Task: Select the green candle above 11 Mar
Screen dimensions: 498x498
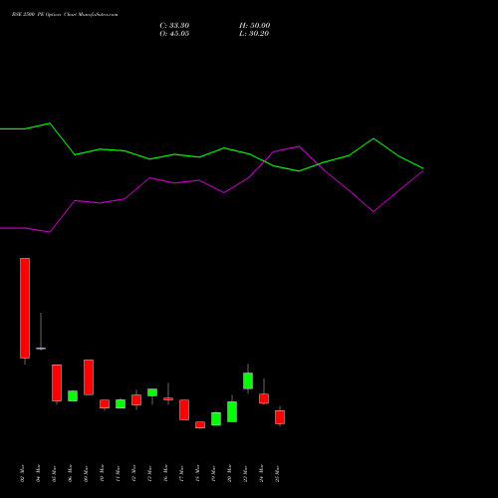Action: click(x=121, y=403)
